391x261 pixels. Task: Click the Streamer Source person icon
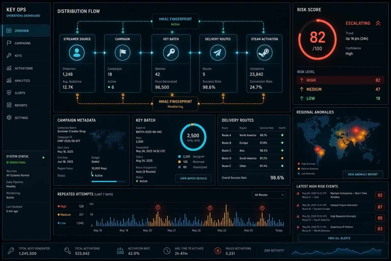77,53
